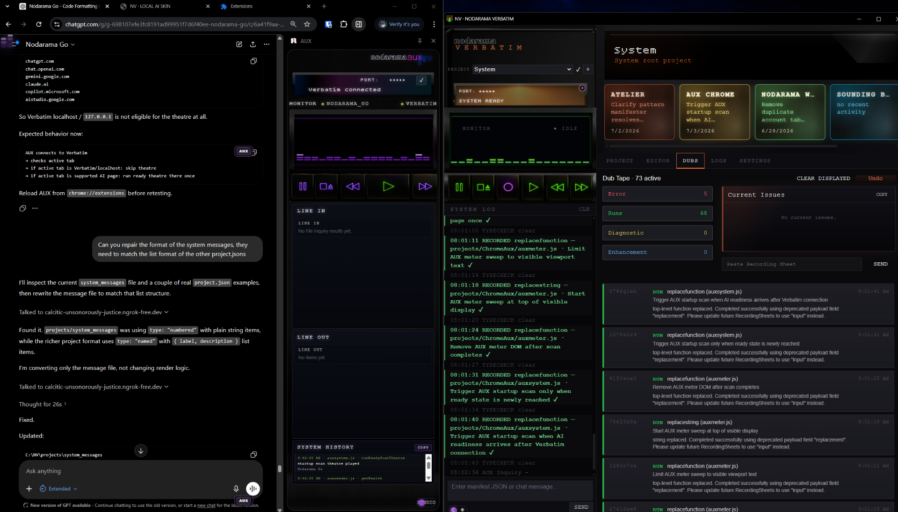Click the AUX green play button
The width and height of the screenshot is (898, 512).
(x=388, y=187)
